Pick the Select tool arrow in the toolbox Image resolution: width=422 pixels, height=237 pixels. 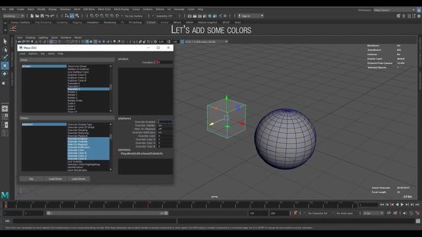pos(5,41)
